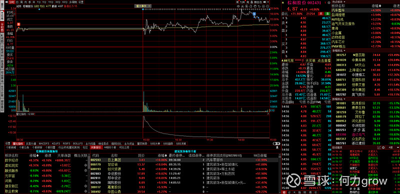
Task: Click the orange alert marker near chart open
Action: coord(18,24)
